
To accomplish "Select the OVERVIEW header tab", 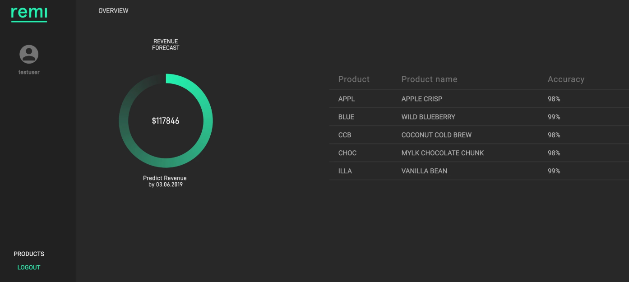I will click(x=113, y=11).
